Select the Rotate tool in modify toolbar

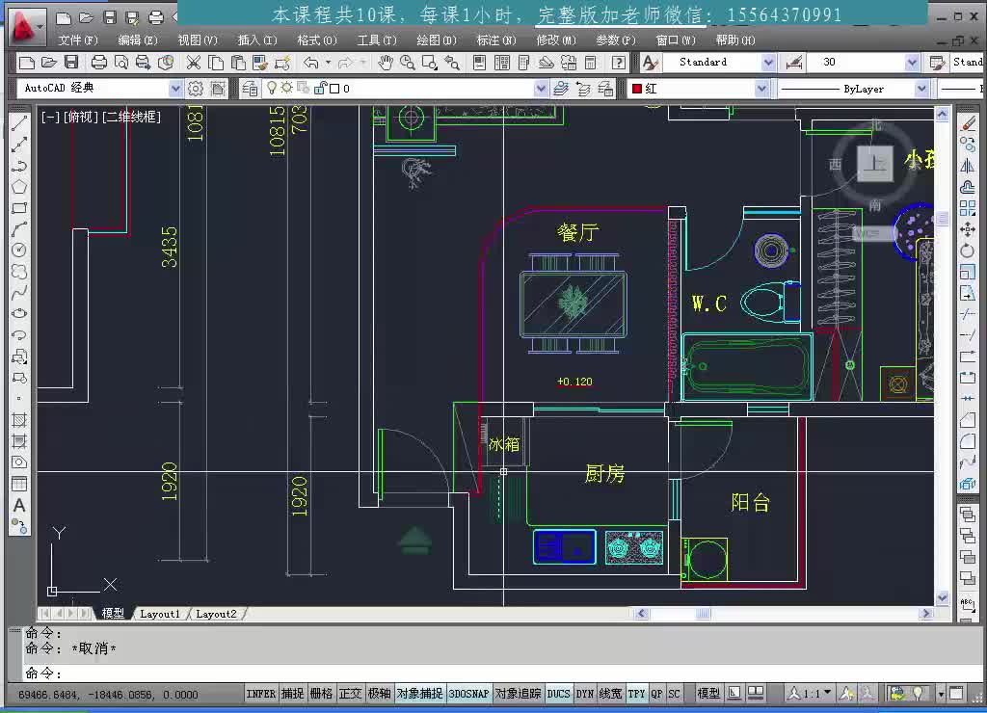tap(968, 251)
